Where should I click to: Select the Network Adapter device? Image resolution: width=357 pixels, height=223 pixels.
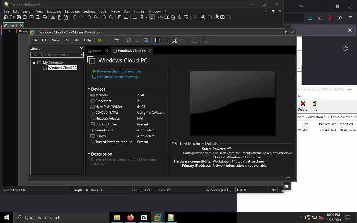(128, 118)
